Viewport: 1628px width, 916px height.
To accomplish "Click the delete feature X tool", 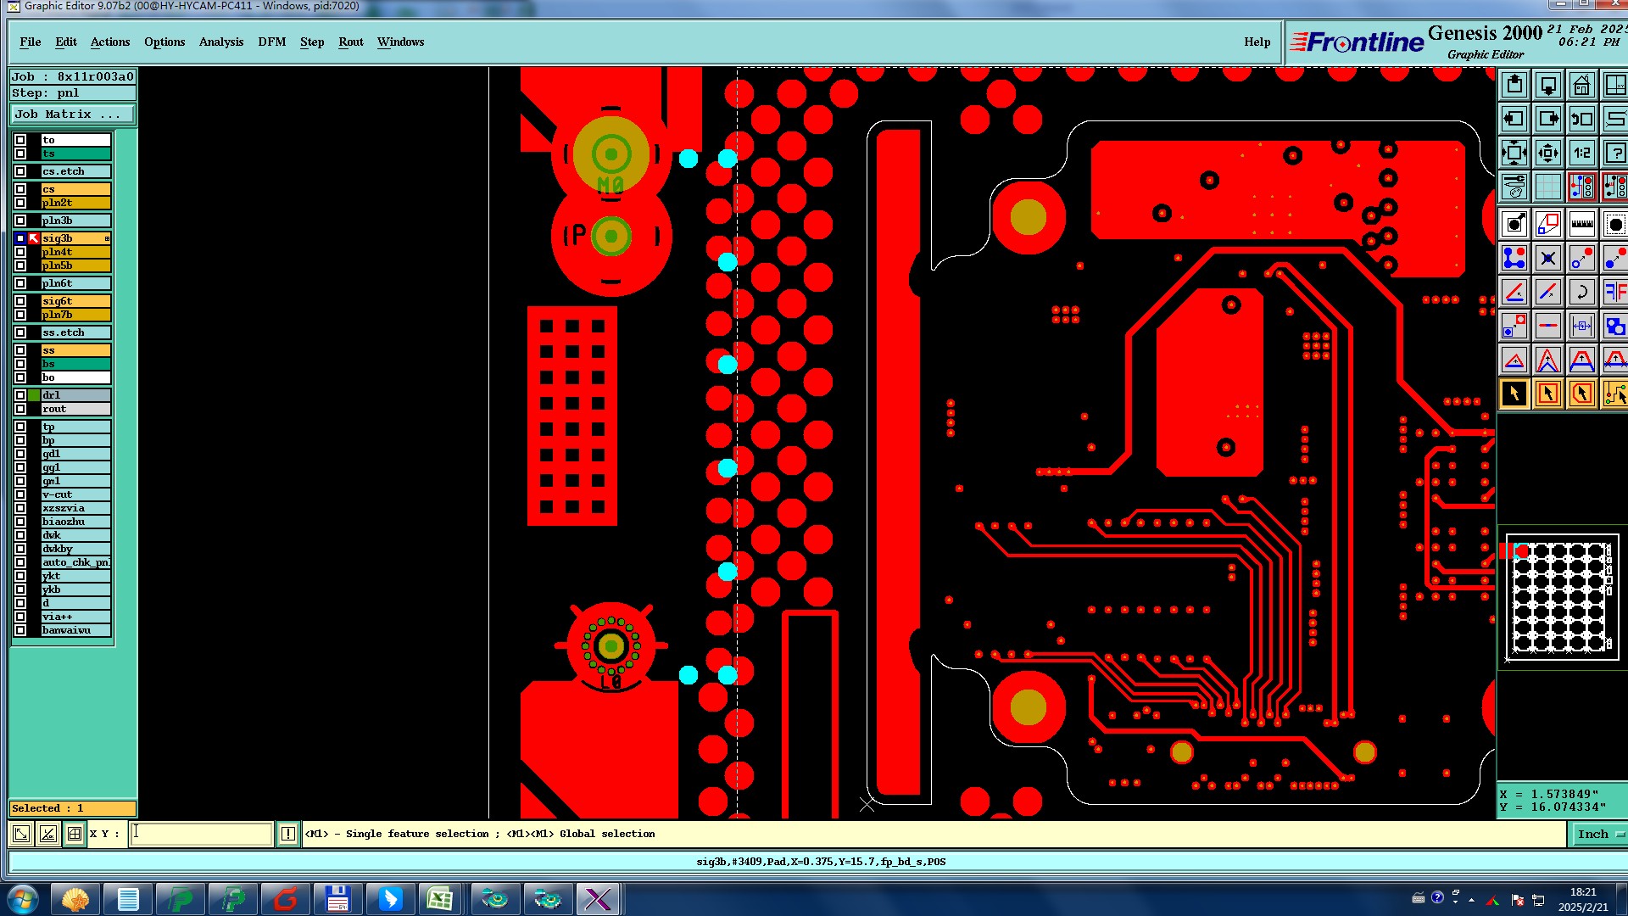I will pos(1548,258).
